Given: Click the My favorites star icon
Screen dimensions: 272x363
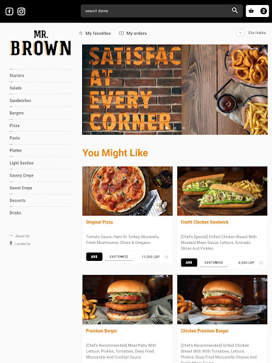Looking at the screenshot, I should (x=81, y=33).
